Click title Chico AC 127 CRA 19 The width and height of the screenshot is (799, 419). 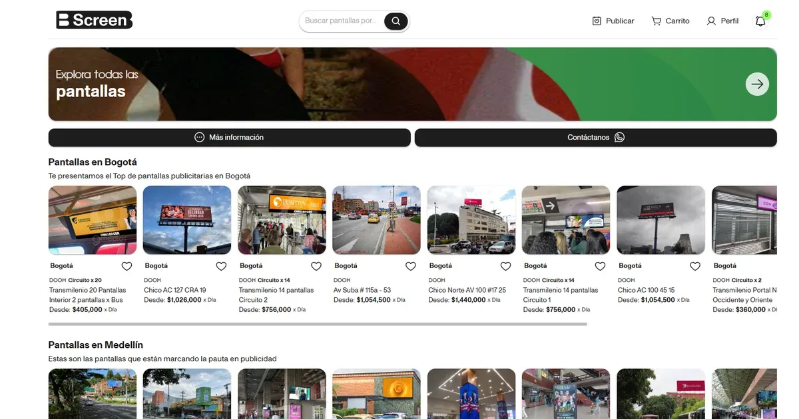point(175,290)
